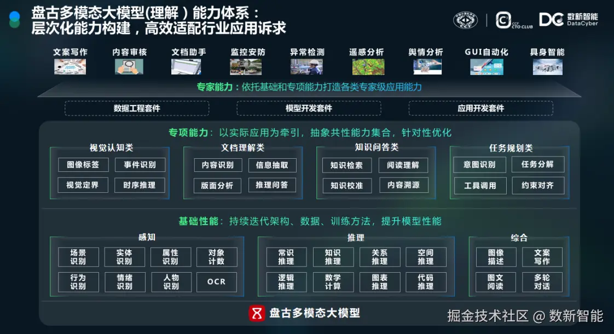
Task: Click the 工具调用 box
Action: [480, 186]
